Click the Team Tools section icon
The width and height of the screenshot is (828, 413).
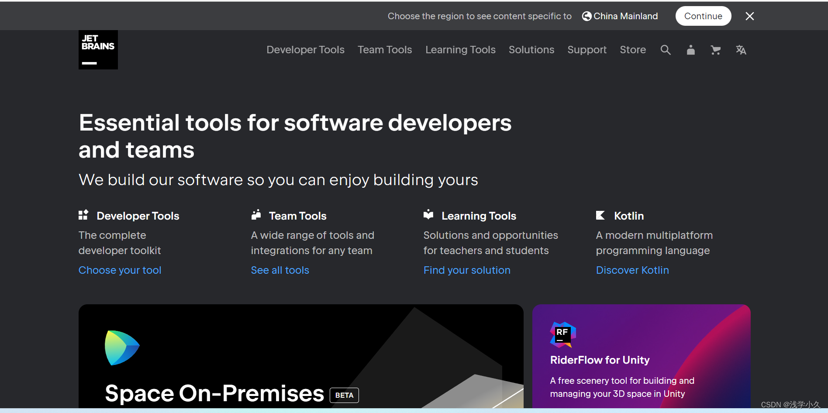256,214
